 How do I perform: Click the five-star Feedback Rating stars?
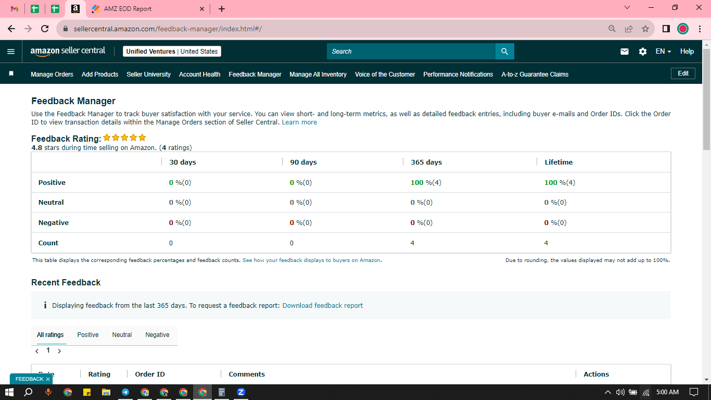click(x=124, y=137)
